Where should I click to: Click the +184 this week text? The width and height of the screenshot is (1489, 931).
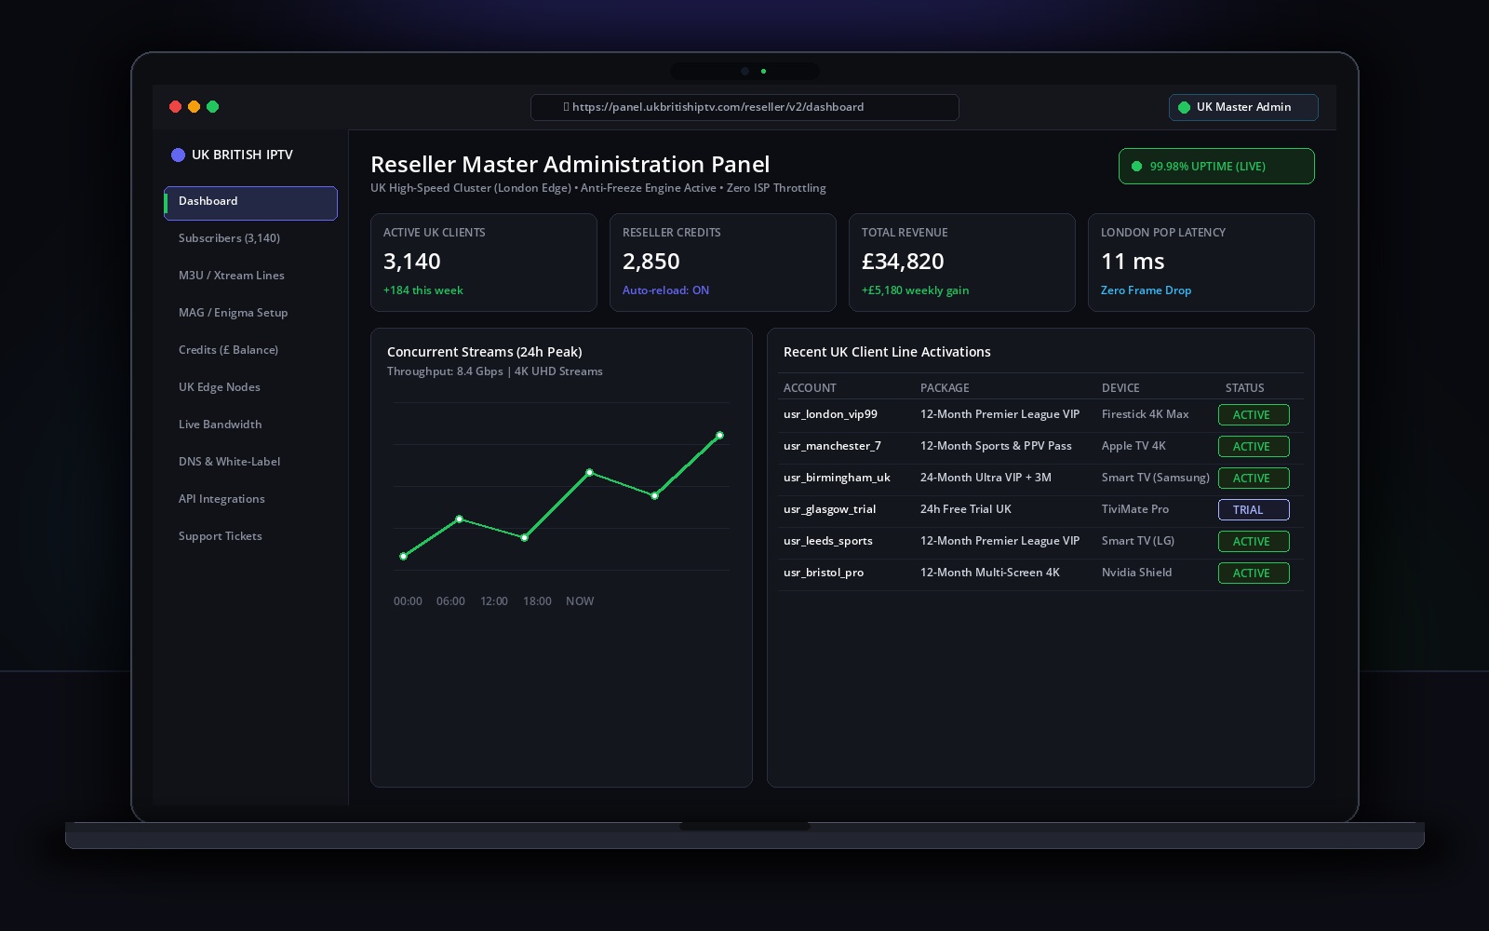[x=423, y=290]
